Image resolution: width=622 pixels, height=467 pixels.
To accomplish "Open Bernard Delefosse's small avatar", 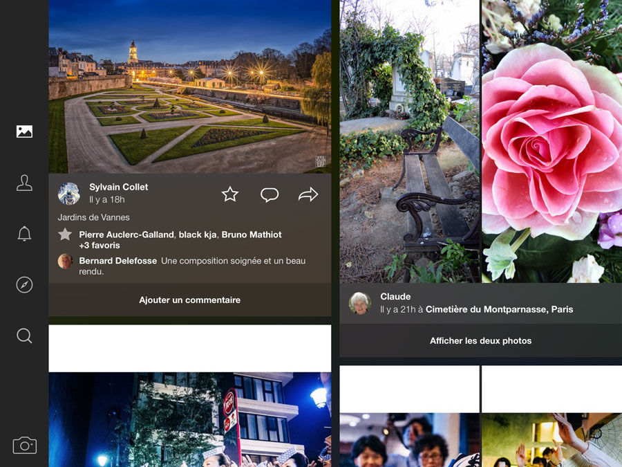I will tap(65, 262).
